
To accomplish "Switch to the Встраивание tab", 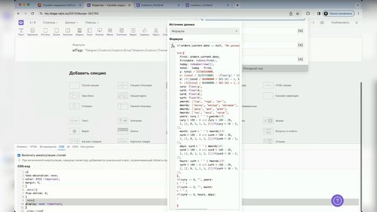I will click(x=48, y=147).
